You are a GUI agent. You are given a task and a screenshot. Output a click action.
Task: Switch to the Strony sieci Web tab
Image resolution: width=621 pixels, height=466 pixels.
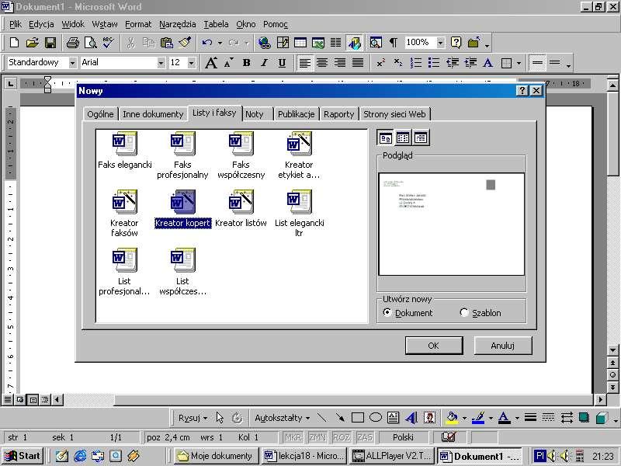tap(394, 114)
